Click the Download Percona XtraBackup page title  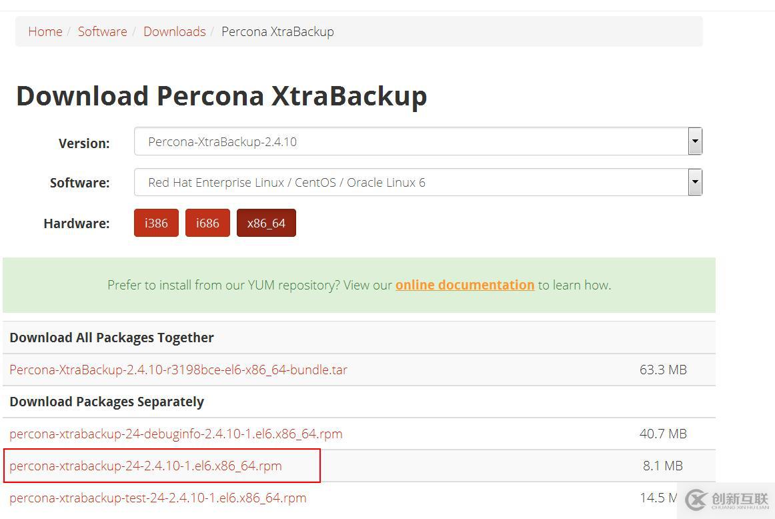221,96
